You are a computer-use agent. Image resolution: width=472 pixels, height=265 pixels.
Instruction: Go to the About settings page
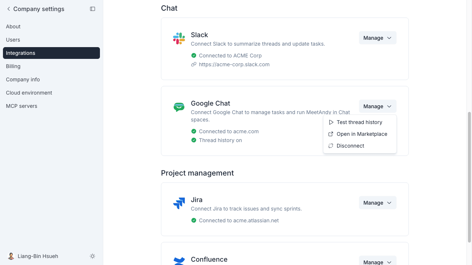(x=51, y=26)
